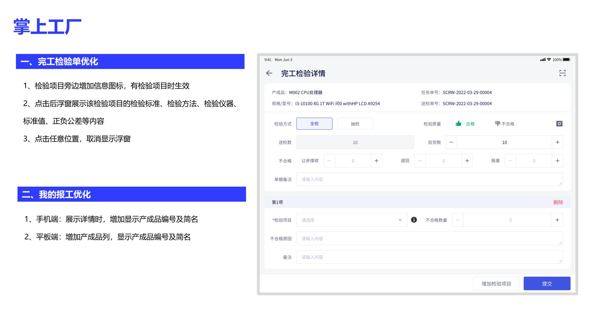
Task: Click the blue 提交 button
Action: 547,283
